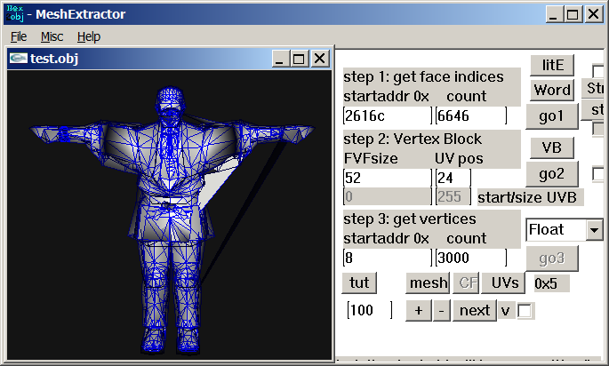The width and height of the screenshot is (609, 366).
Task: Click the UVs button
Action: pyautogui.click(x=503, y=283)
